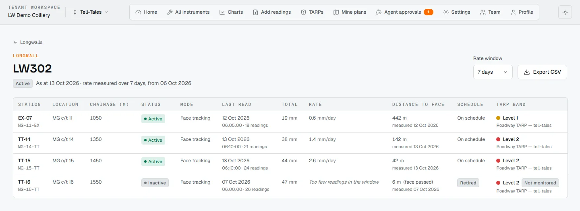Click the RATE column header
The image size is (580, 211).
coord(315,104)
